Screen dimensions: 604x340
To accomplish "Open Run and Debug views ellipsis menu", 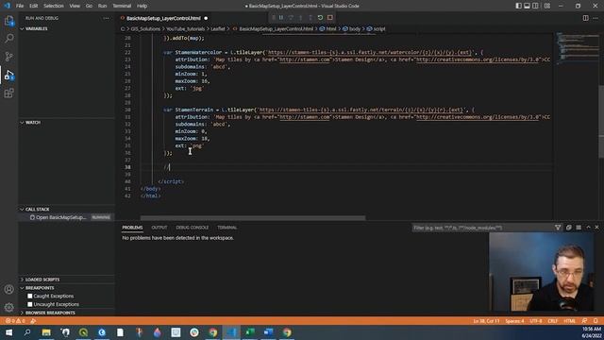I will (x=106, y=18).
